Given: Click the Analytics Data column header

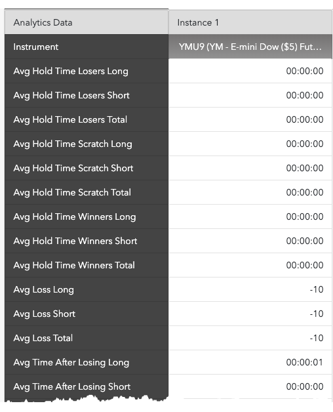Looking at the screenshot, I should tap(87, 22).
